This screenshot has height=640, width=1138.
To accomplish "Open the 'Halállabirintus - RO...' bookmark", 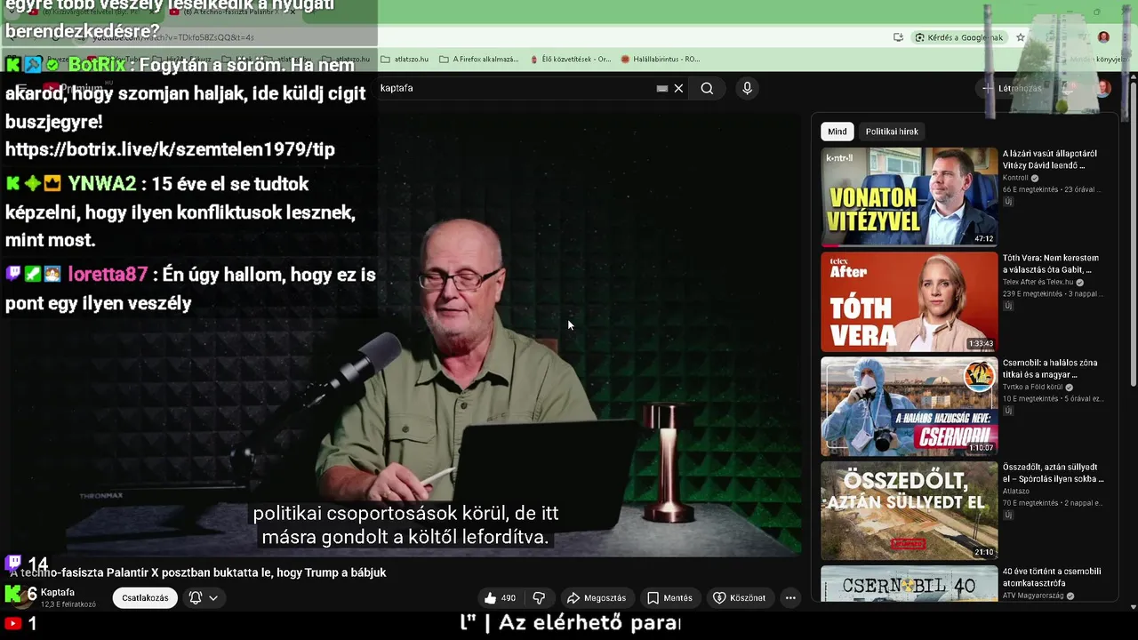I will click(661, 60).
